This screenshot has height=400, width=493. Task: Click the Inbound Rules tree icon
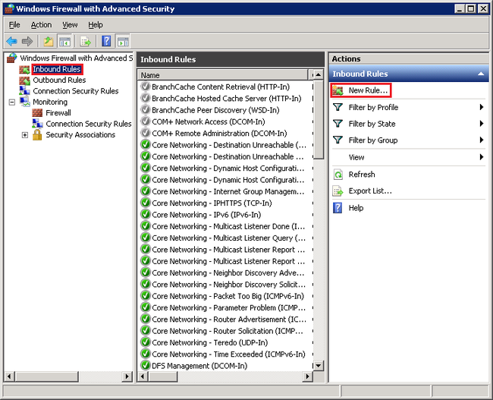[24, 69]
